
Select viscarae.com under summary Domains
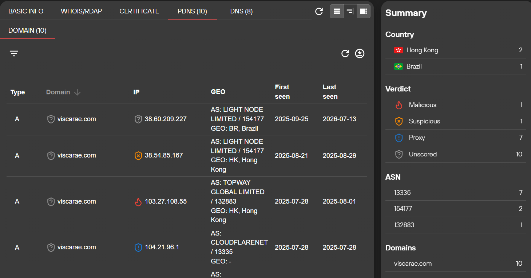(456, 263)
